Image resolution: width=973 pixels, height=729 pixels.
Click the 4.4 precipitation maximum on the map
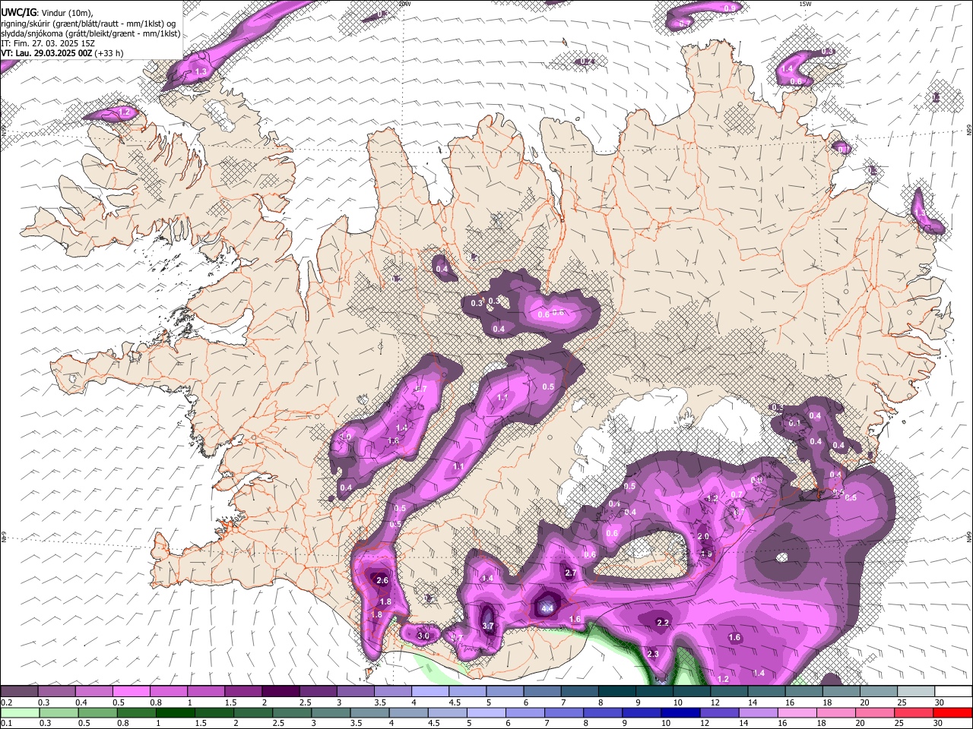click(x=547, y=607)
